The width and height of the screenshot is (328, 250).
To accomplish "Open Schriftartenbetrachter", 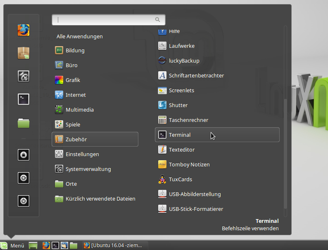I will click(x=217, y=75).
